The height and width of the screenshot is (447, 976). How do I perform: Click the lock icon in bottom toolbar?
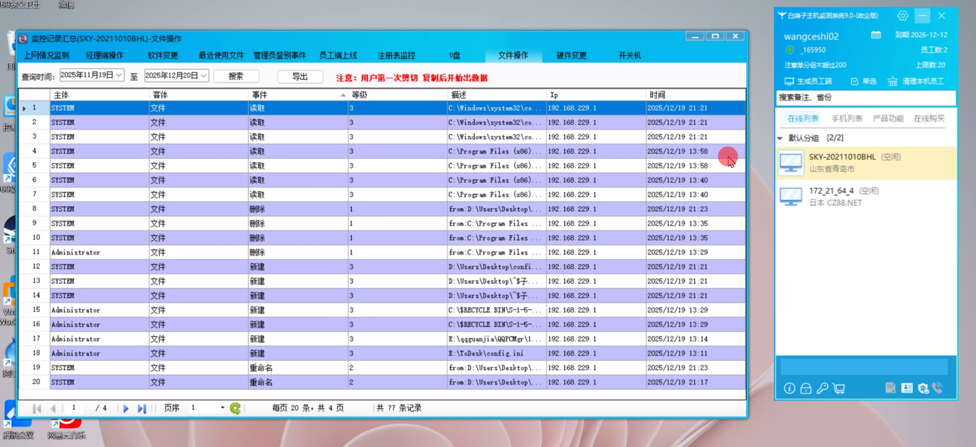click(x=806, y=388)
